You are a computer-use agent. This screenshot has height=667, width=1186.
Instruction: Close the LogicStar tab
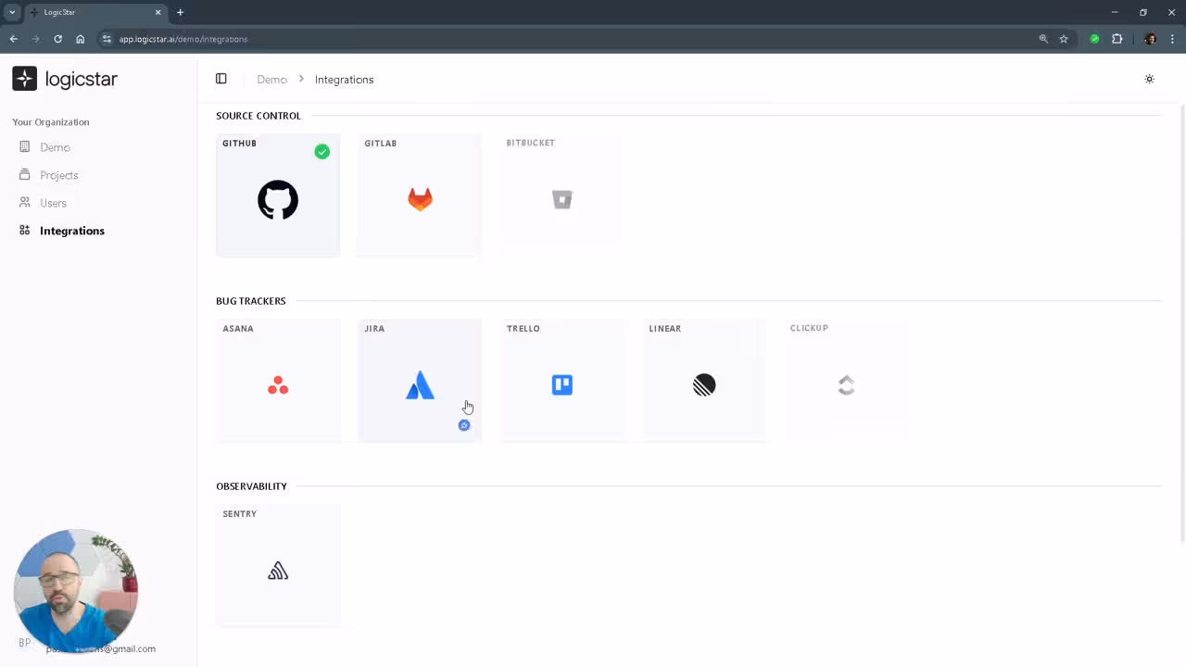pos(158,12)
